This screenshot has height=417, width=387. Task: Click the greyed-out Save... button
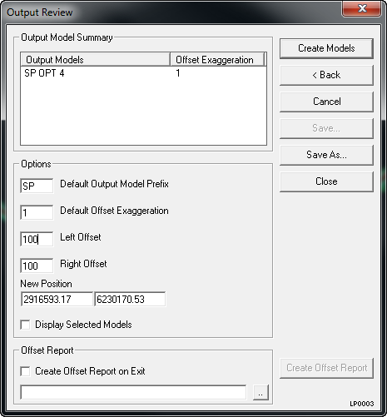click(x=326, y=128)
